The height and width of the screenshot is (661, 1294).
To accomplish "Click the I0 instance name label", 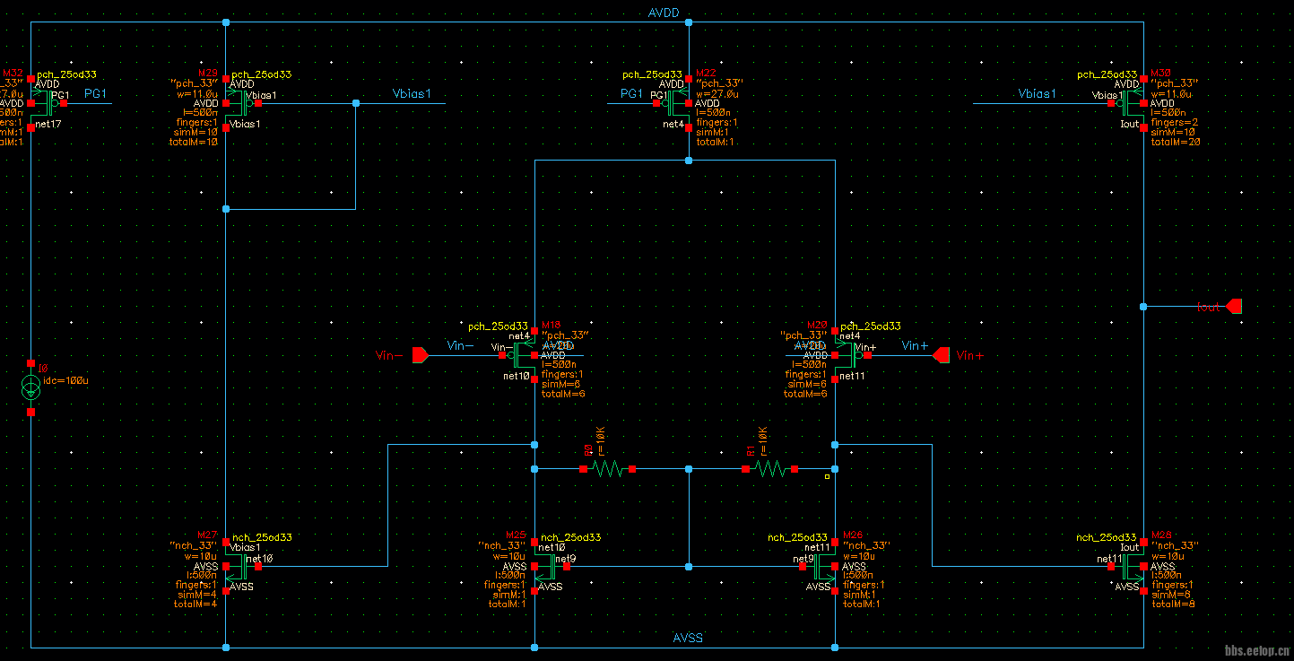I will (x=43, y=368).
